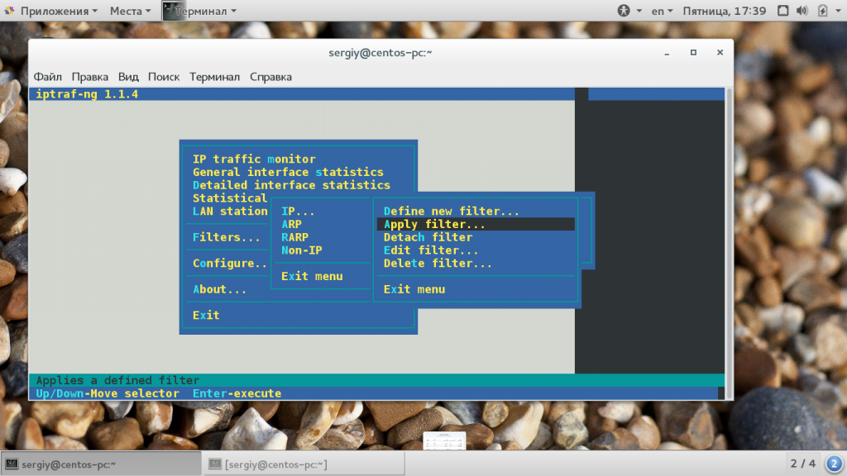This screenshot has width=847, height=476.
Task: Click the workspace switcher 2 / 4 indicator
Action: click(x=802, y=464)
